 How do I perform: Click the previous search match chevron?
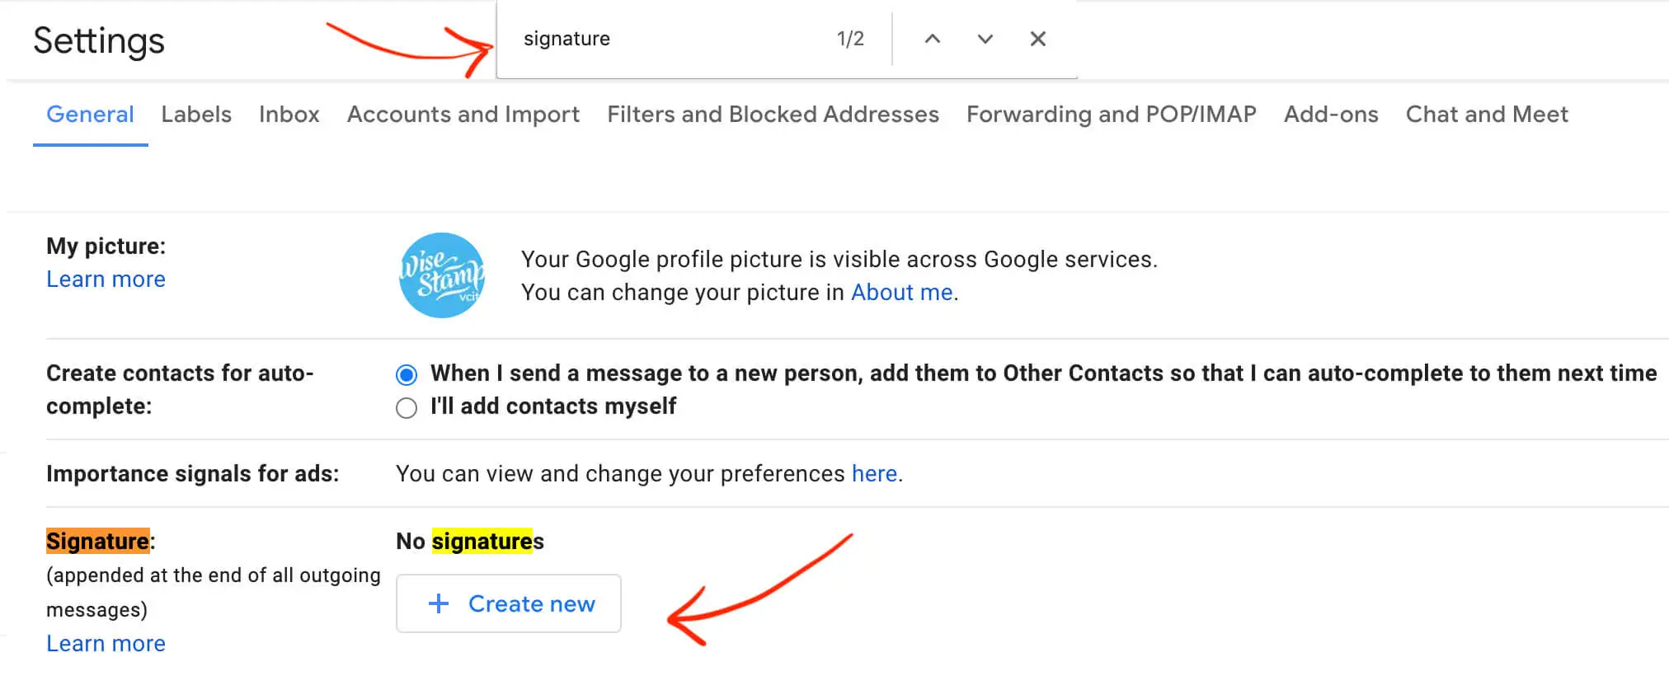click(x=931, y=38)
